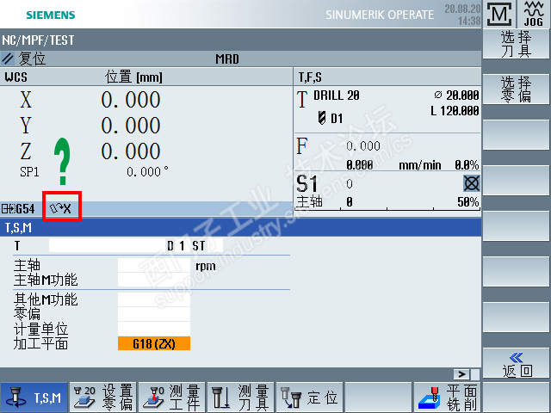The image size is (551, 413).
Task: Open the 平面铣削 softkey
Action: tap(448, 398)
